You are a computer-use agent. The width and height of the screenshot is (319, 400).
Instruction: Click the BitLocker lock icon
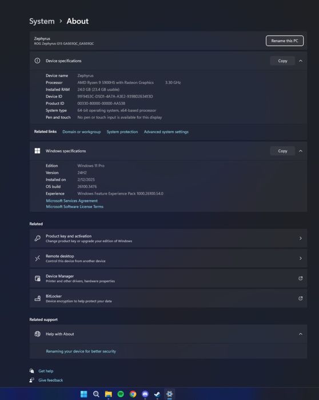pyautogui.click(x=38, y=298)
